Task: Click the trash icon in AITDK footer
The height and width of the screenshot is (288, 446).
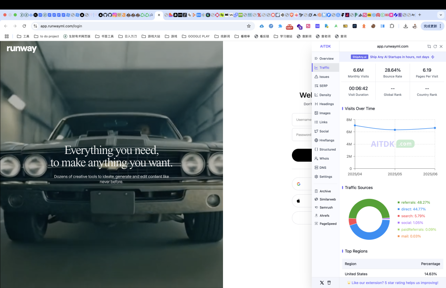Action: point(329,283)
